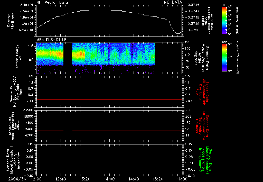The image size is (263, 182).
Task: Click the white horizontal line across the spectrogram
Action: [x=109, y=58]
